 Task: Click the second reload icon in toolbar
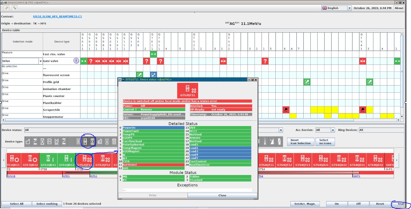click(14, 8)
